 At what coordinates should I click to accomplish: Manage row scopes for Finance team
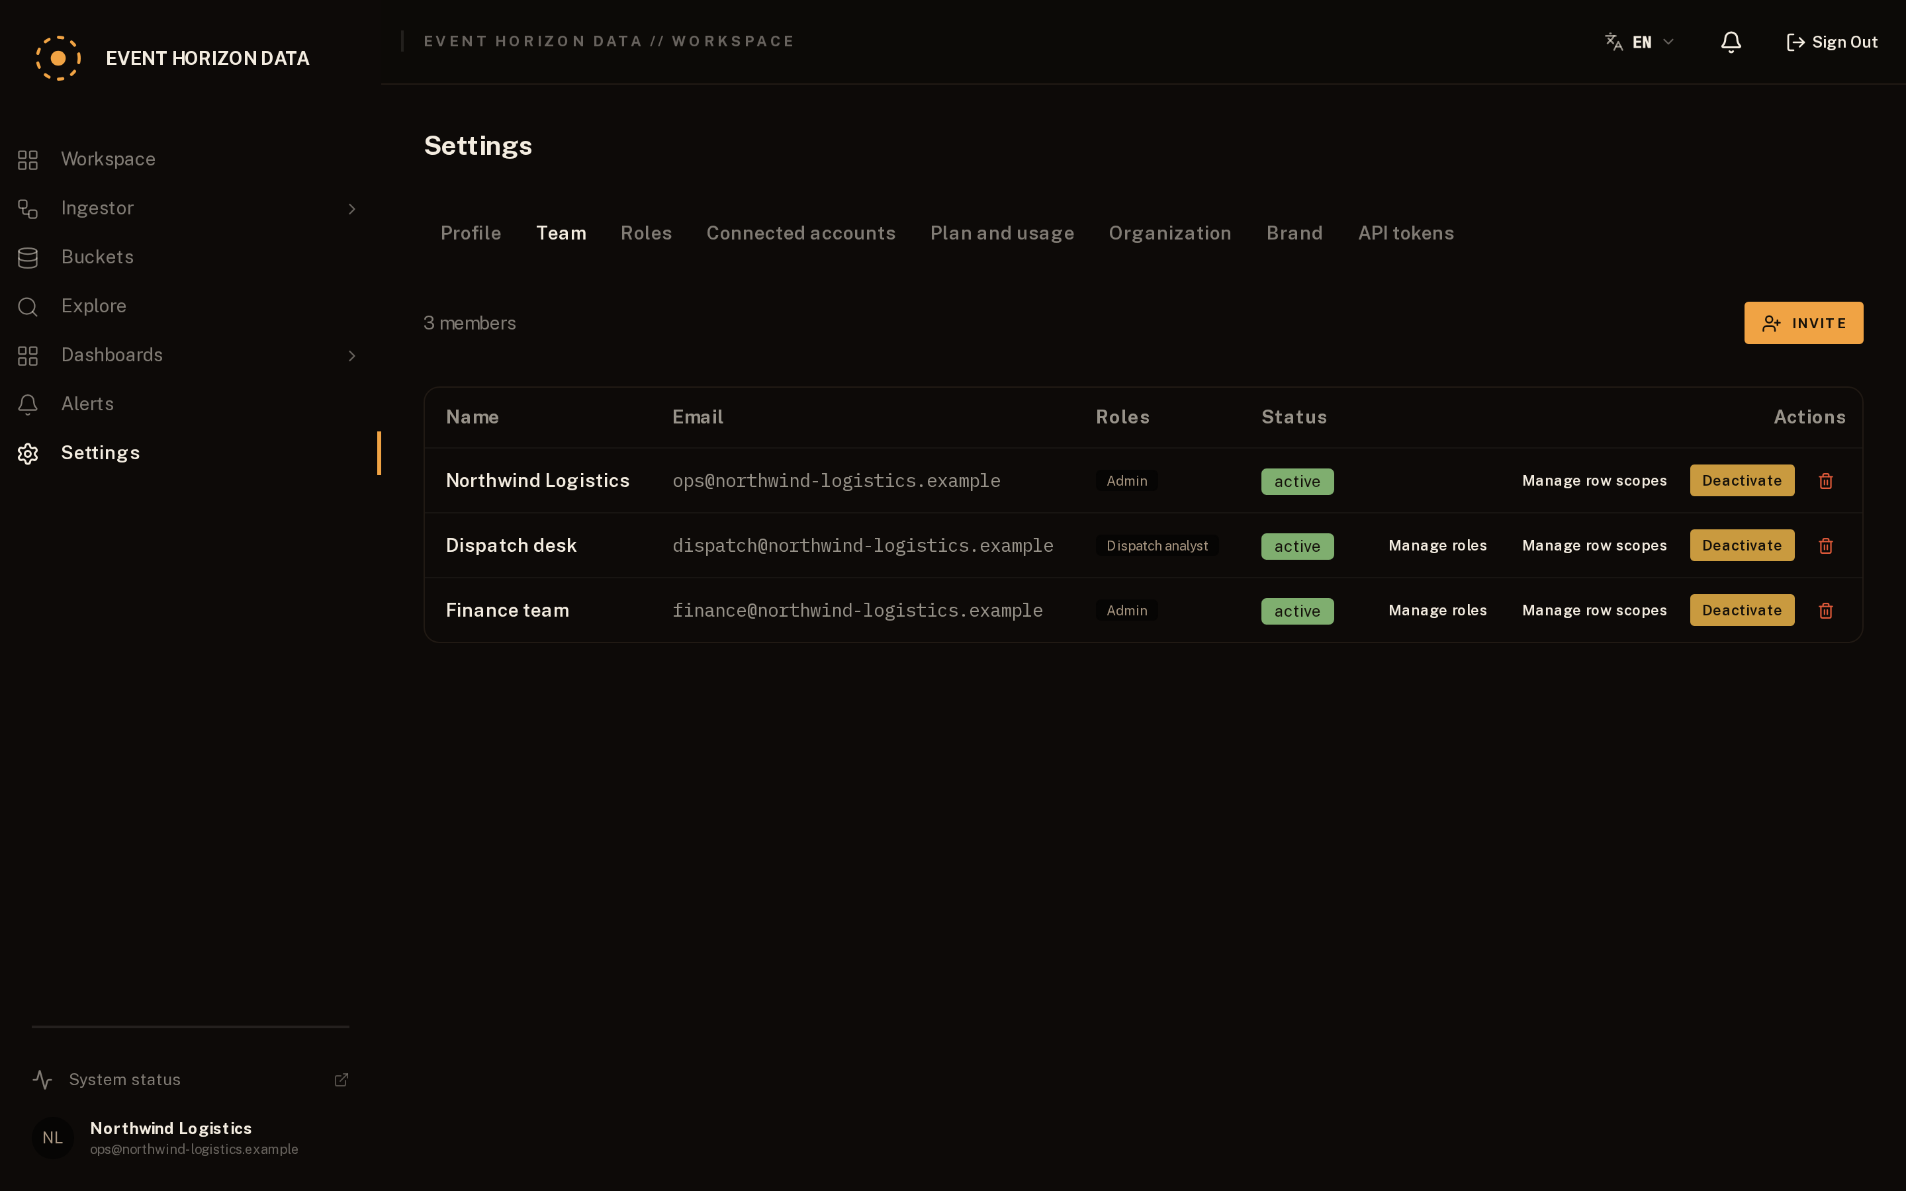(x=1594, y=611)
